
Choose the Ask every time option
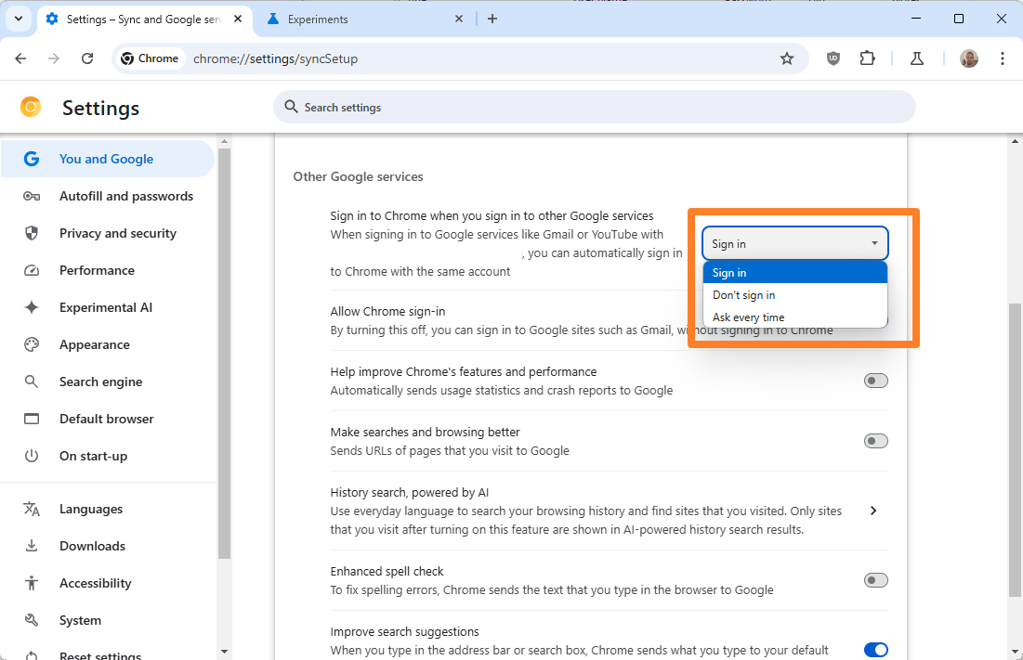[x=794, y=317]
